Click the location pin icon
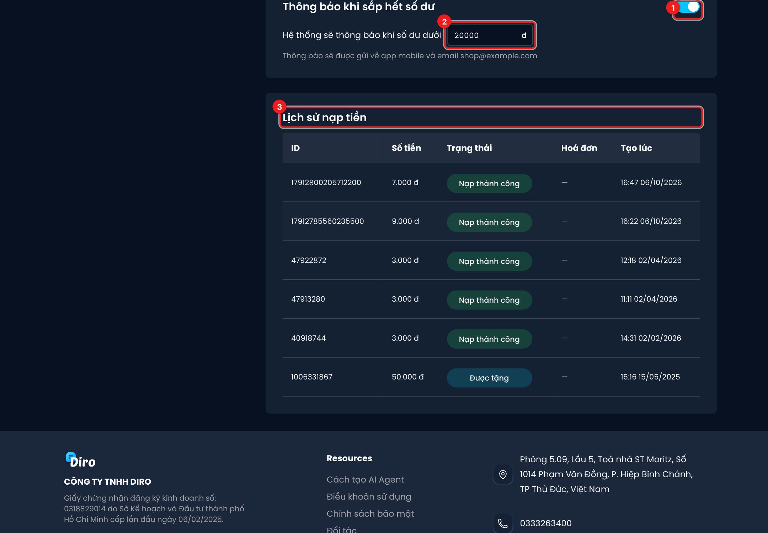Viewport: 768px width, 533px height. tap(503, 474)
